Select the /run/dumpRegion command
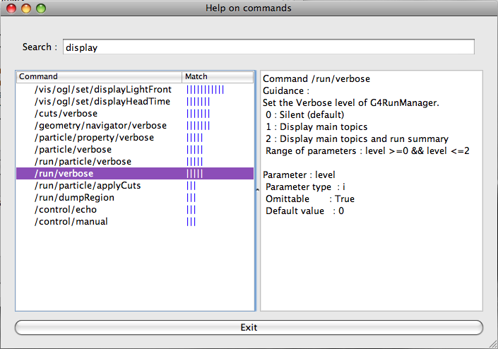This screenshot has width=498, height=349. pos(74,198)
